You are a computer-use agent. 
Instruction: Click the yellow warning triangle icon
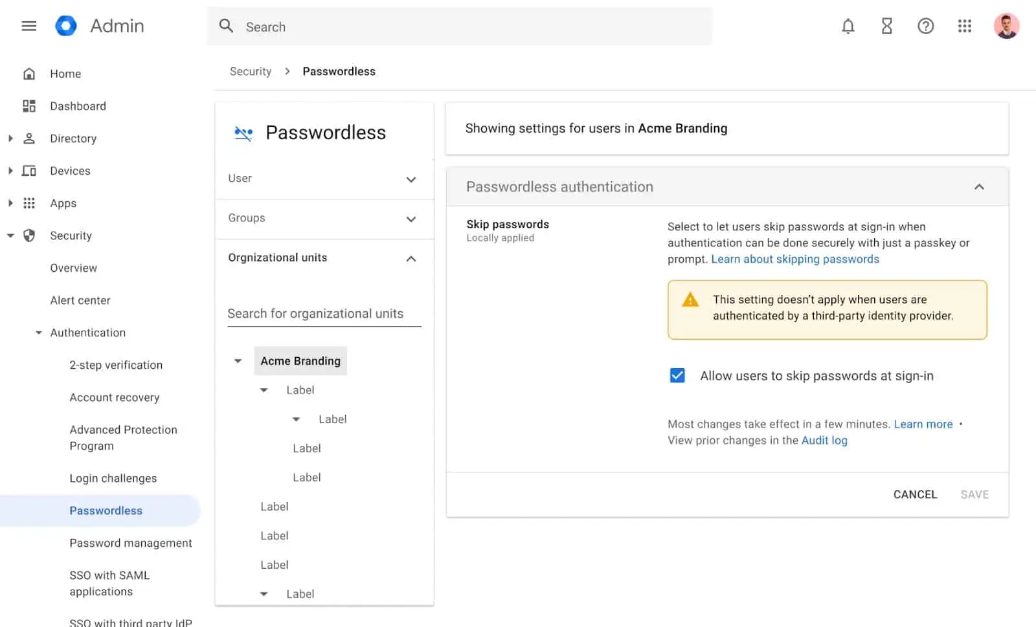pos(690,300)
